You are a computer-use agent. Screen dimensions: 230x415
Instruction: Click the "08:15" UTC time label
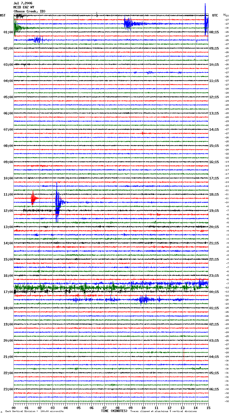click(214, 32)
